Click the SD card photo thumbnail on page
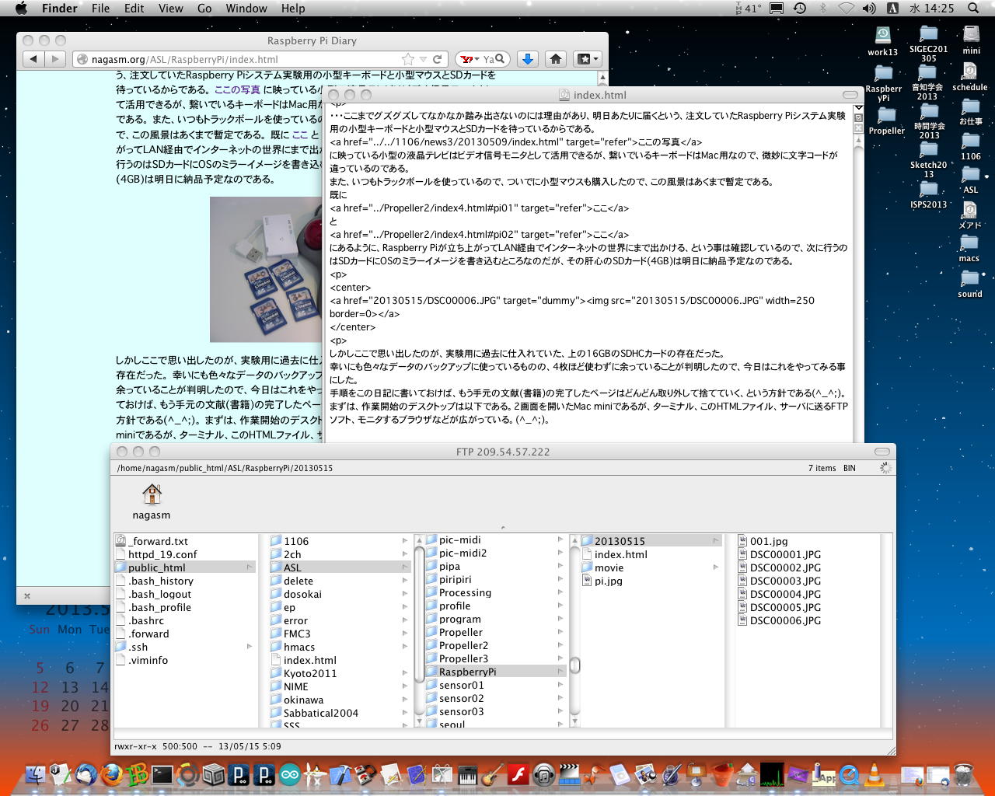 [266, 269]
